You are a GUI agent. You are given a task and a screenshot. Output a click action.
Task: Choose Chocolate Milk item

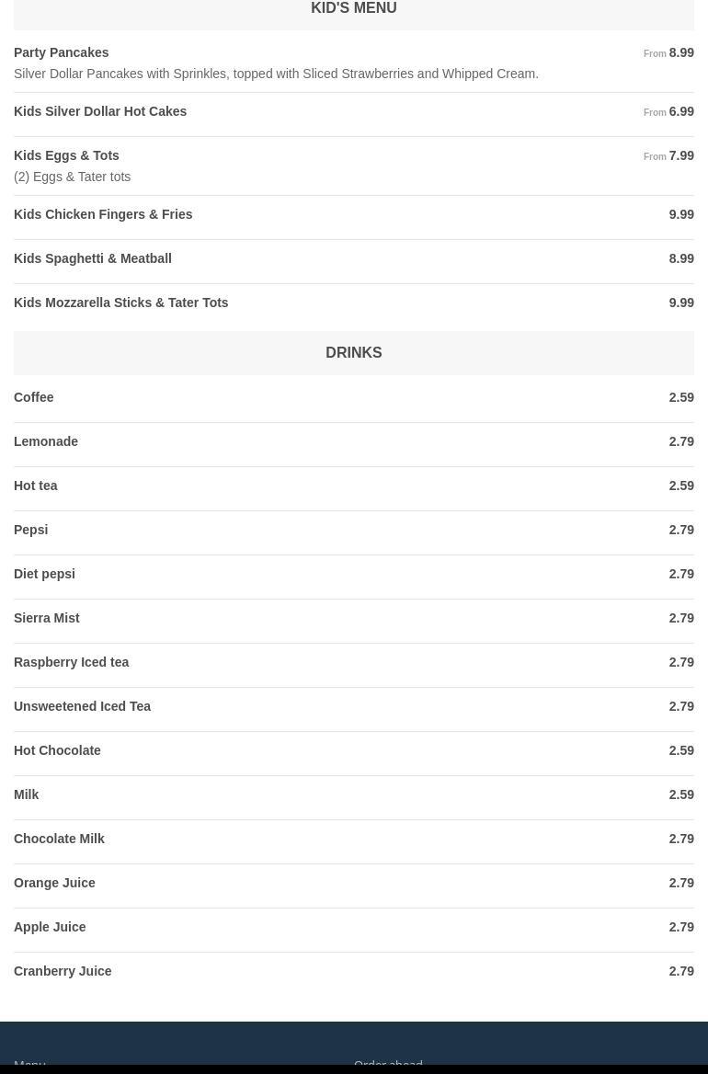coord(59,839)
